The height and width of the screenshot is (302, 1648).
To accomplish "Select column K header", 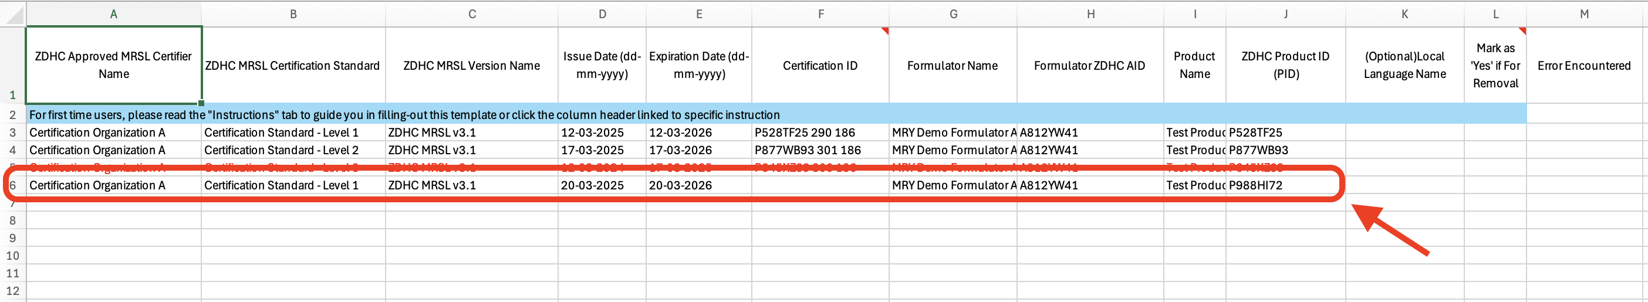I will coord(1404,14).
